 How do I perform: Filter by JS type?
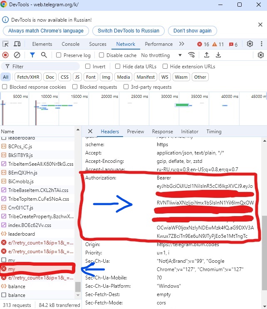click(77, 77)
